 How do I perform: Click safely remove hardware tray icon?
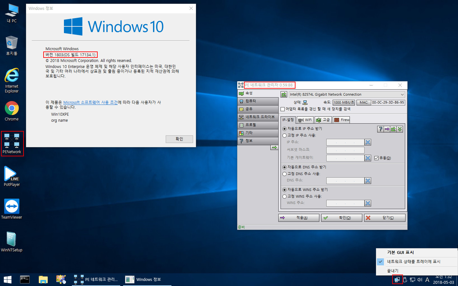pyautogui.click(x=405, y=280)
